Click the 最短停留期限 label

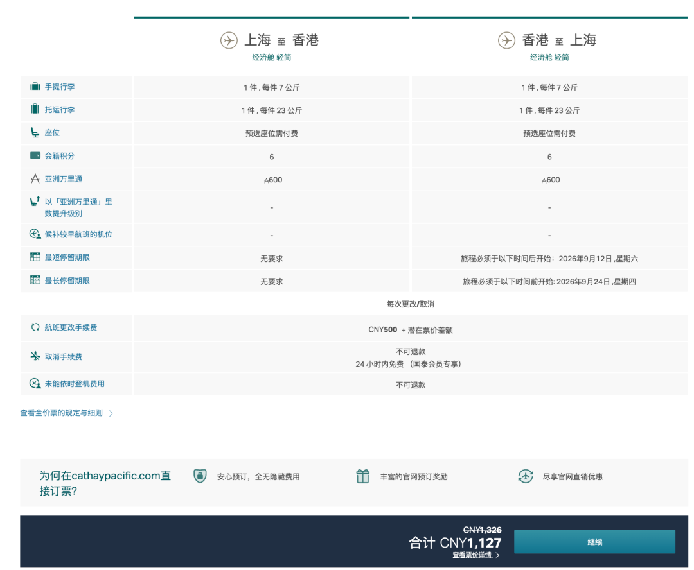click(67, 257)
